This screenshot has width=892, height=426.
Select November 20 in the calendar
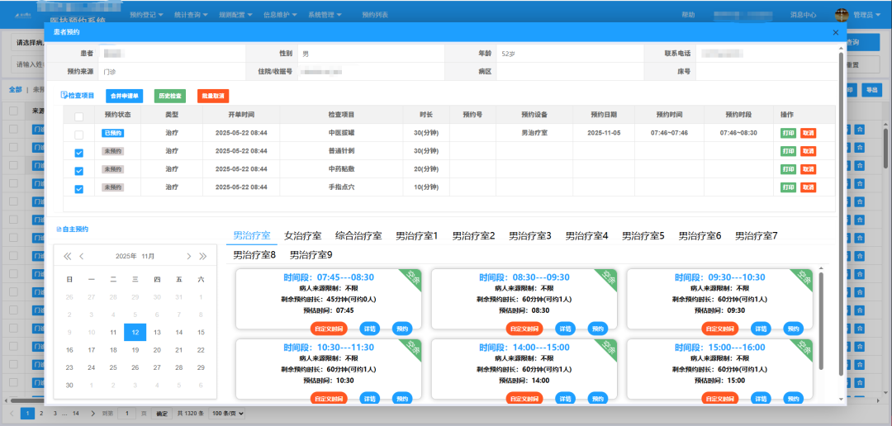click(157, 350)
